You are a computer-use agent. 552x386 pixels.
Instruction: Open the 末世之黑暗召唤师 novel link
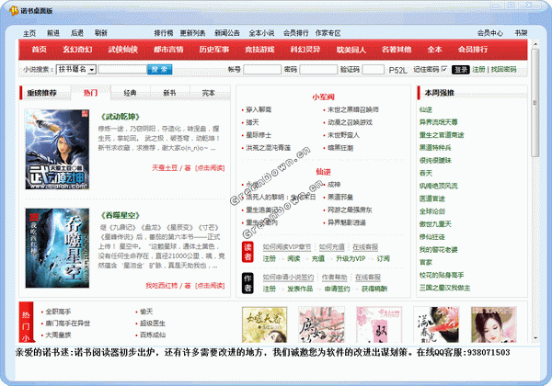353,109
